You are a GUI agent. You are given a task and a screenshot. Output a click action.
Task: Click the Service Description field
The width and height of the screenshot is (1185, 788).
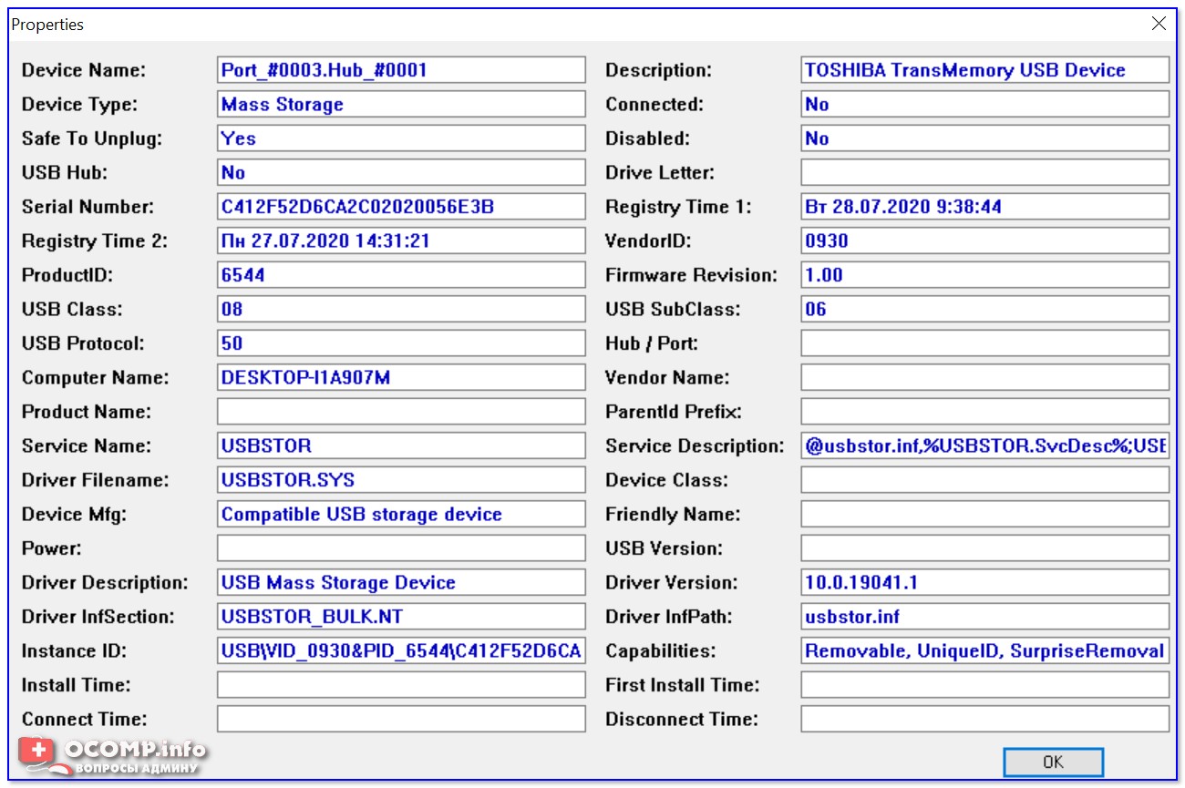coord(984,446)
